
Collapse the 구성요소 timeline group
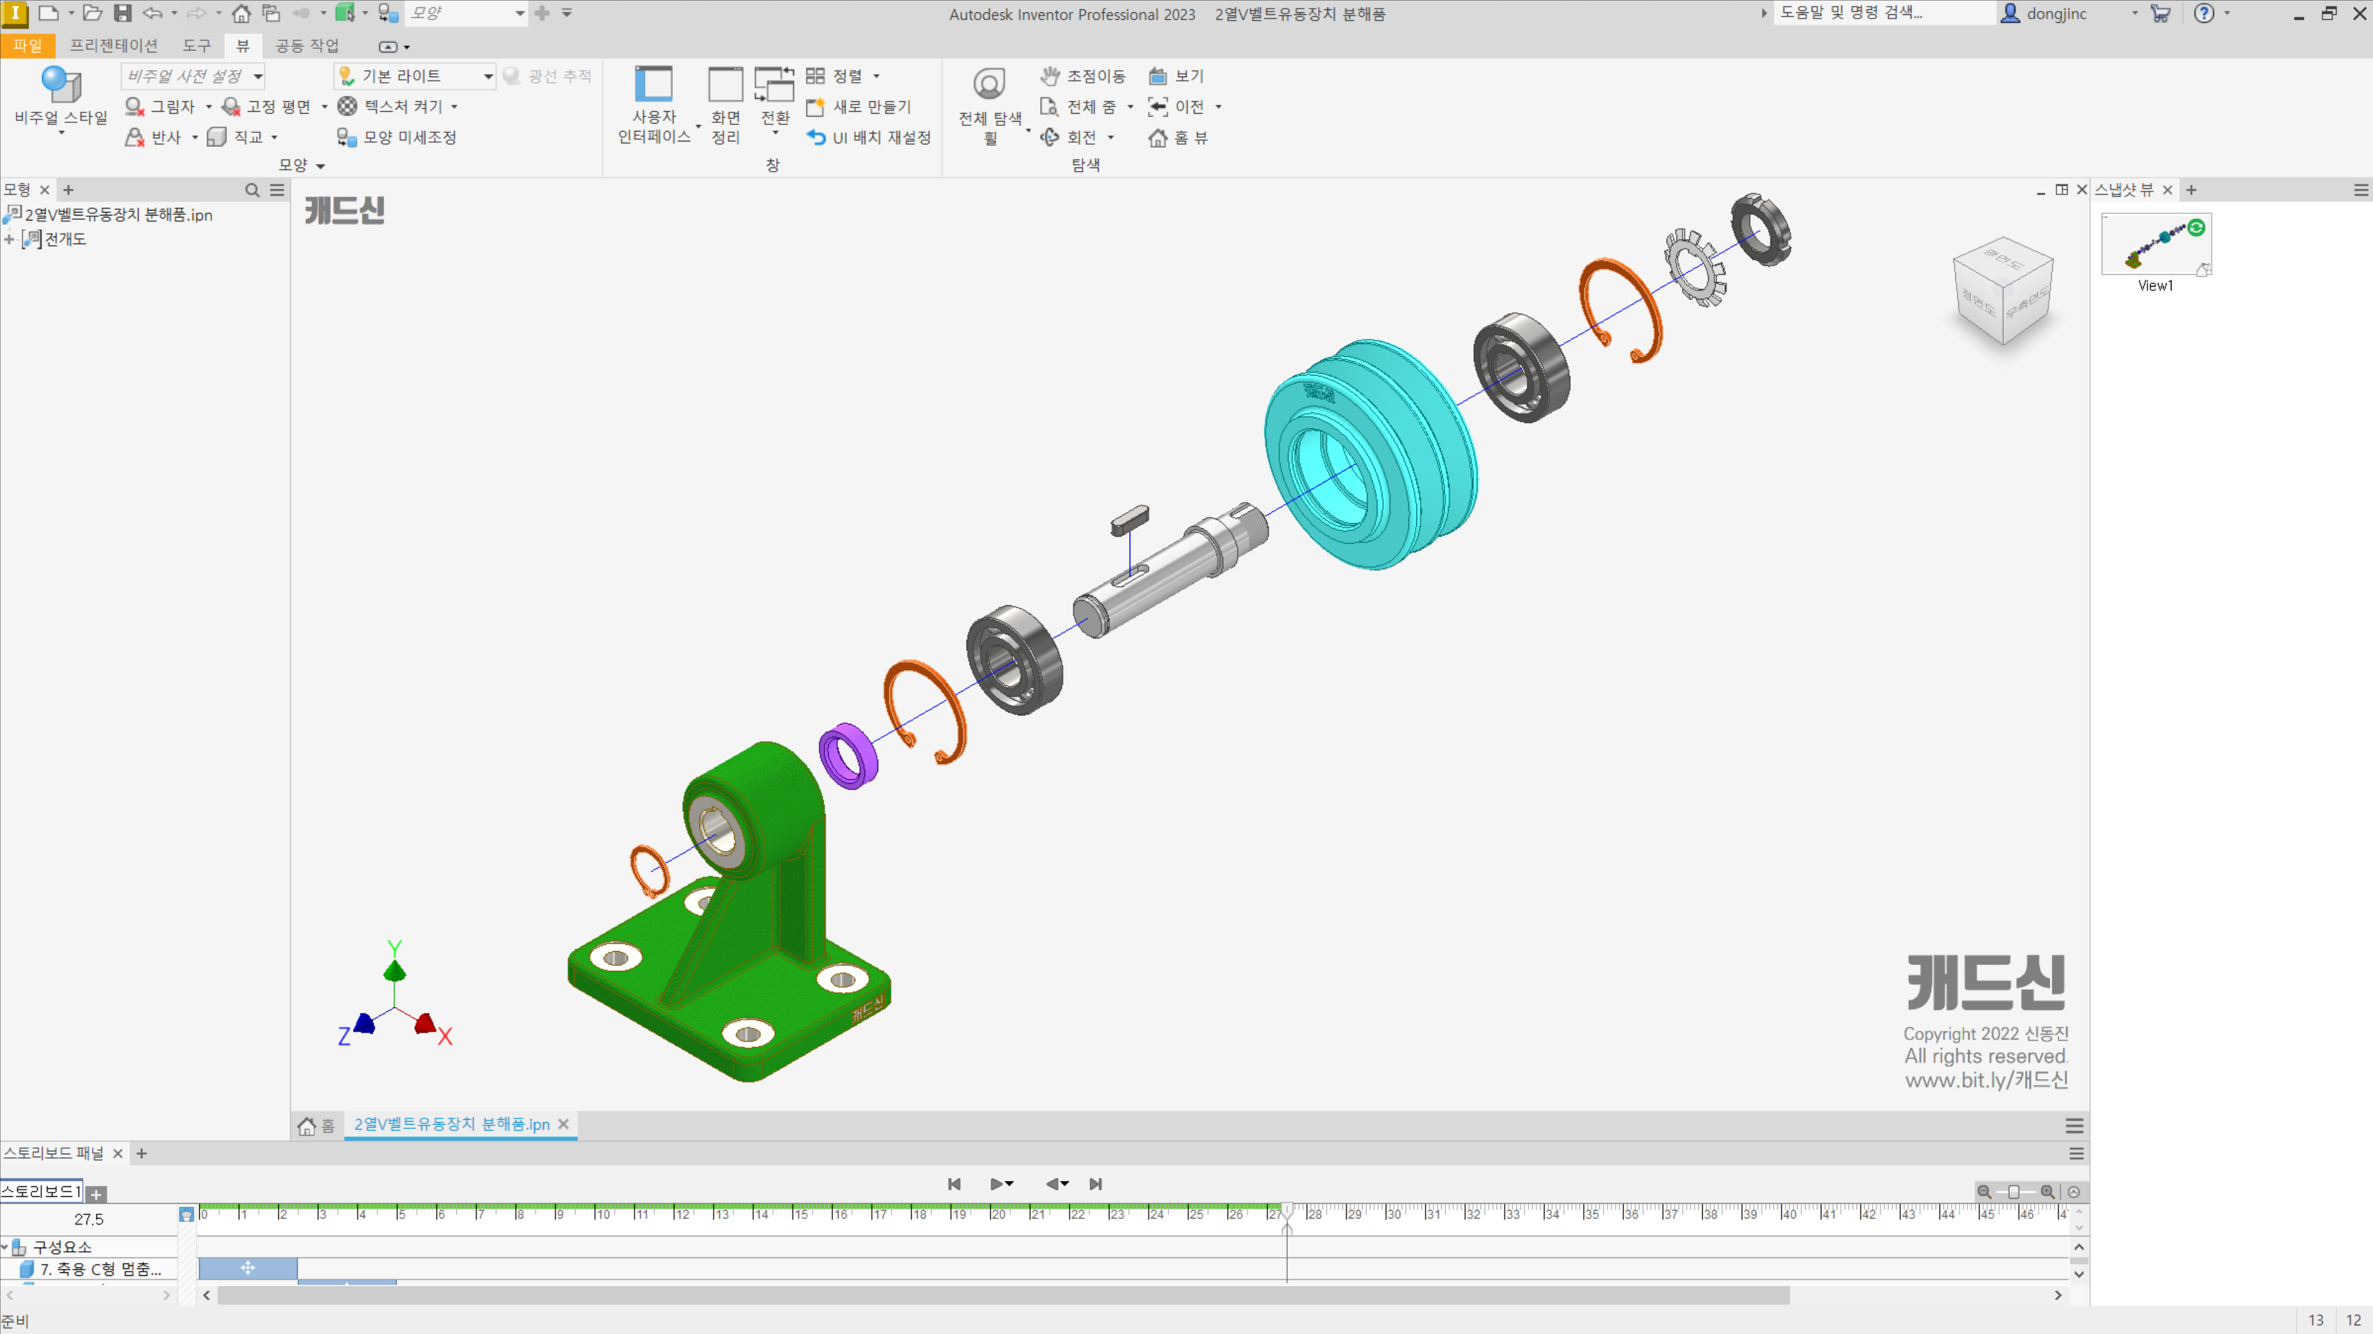4,1248
